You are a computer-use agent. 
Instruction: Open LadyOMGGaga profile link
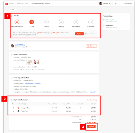[x=20, y=45]
